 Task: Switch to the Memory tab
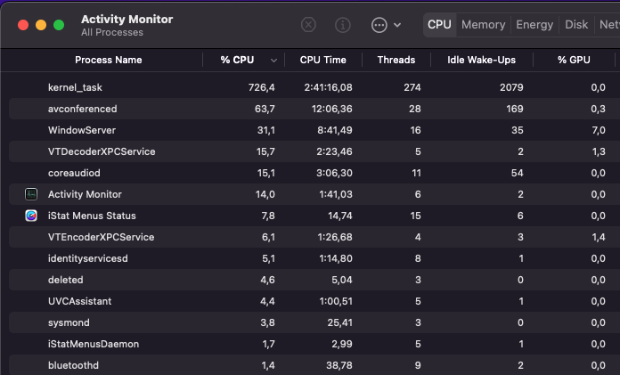click(x=483, y=25)
